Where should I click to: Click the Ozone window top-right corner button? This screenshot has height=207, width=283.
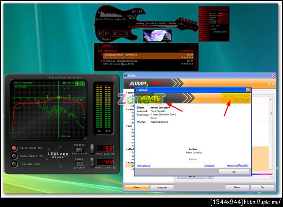tap(115, 78)
